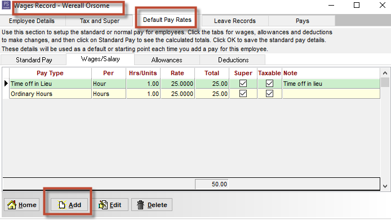
Task: Click the Home house icon
Action: [12, 205]
